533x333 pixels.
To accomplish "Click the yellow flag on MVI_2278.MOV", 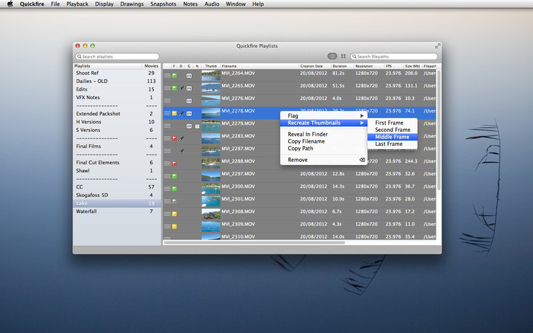I will click(x=175, y=113).
